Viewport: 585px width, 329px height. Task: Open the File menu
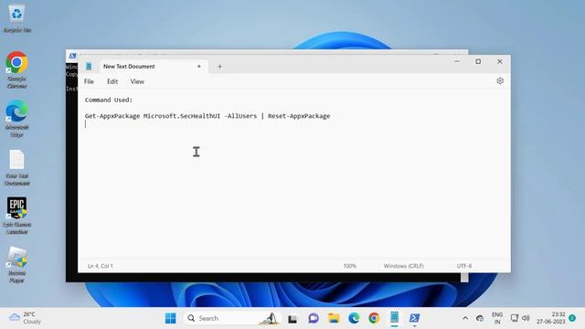89,81
